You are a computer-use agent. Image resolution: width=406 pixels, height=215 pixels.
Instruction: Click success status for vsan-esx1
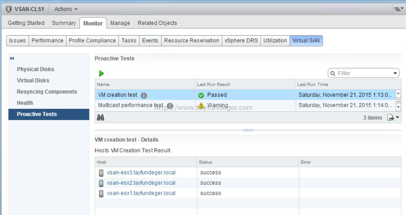coord(211,193)
